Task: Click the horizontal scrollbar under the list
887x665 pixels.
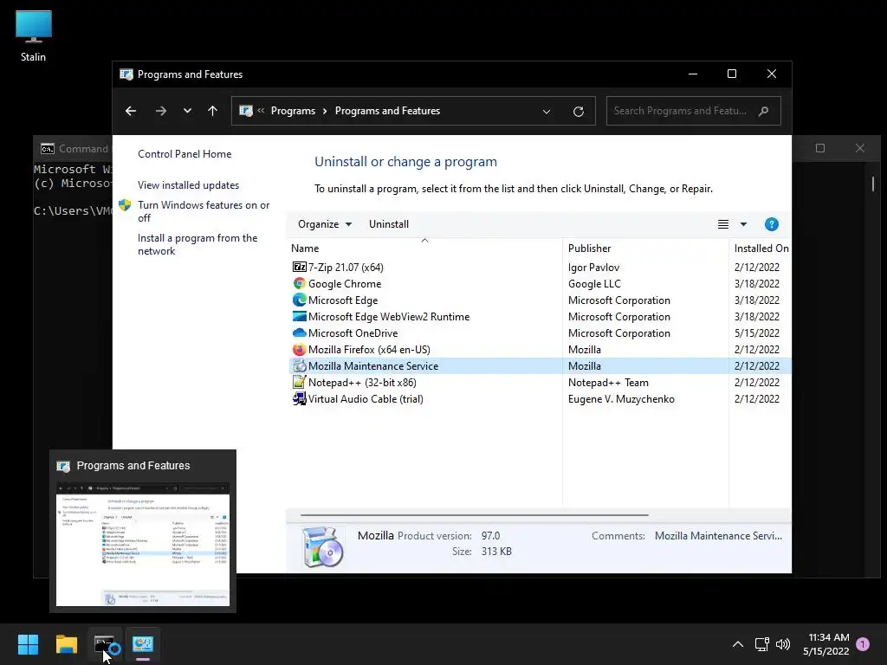Action: tap(474, 515)
